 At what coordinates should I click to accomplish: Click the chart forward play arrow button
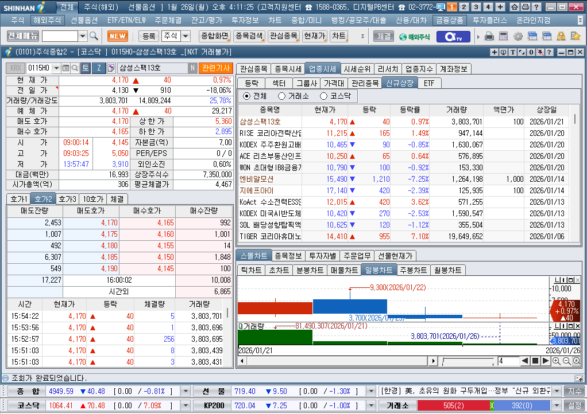pos(546,361)
